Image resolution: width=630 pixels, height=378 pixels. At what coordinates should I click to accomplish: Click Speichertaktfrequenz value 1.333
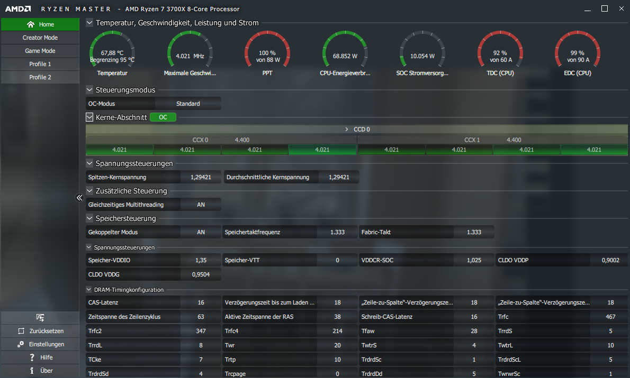[x=337, y=232]
